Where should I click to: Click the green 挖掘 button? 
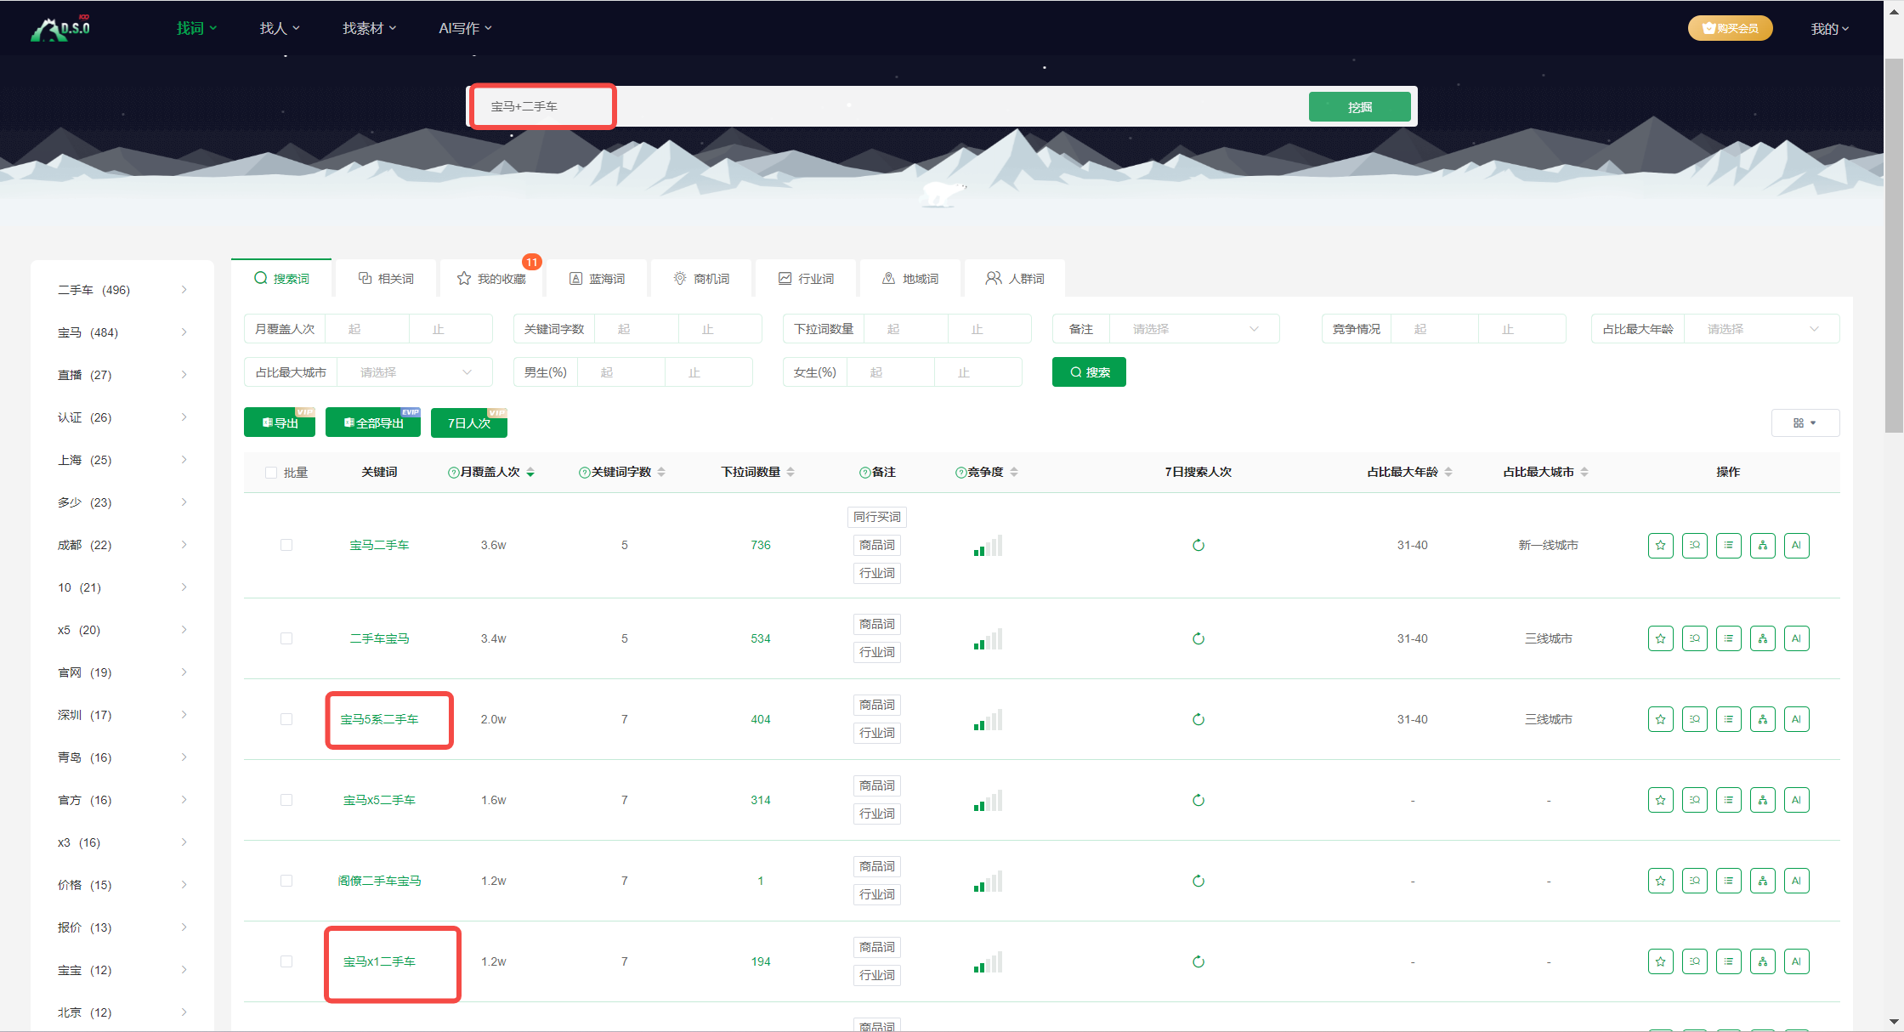tap(1360, 107)
